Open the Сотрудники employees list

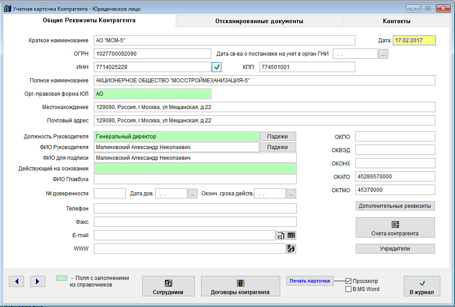168,286
